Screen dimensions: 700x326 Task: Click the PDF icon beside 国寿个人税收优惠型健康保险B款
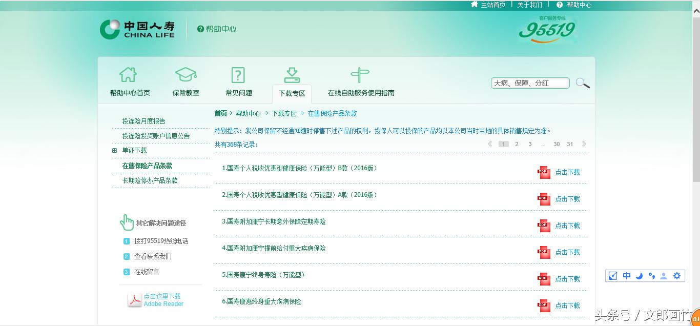(x=544, y=172)
